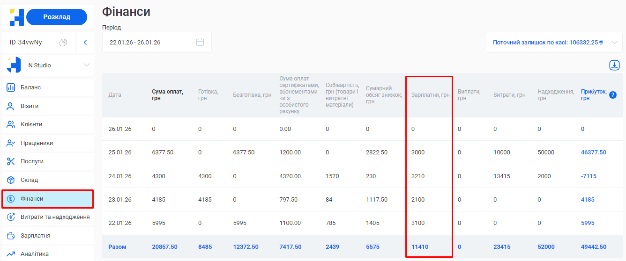Click the download report icon
Viewport: 626px width, 261px height.
tap(614, 65)
